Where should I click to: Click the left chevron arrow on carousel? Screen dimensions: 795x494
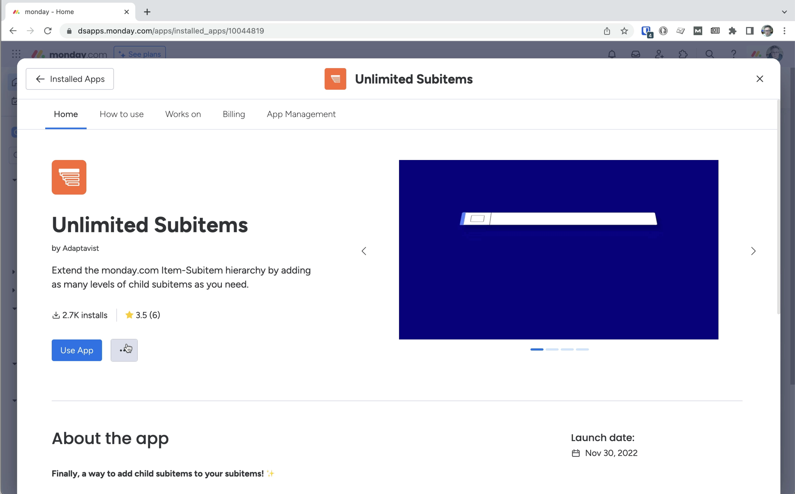point(364,251)
